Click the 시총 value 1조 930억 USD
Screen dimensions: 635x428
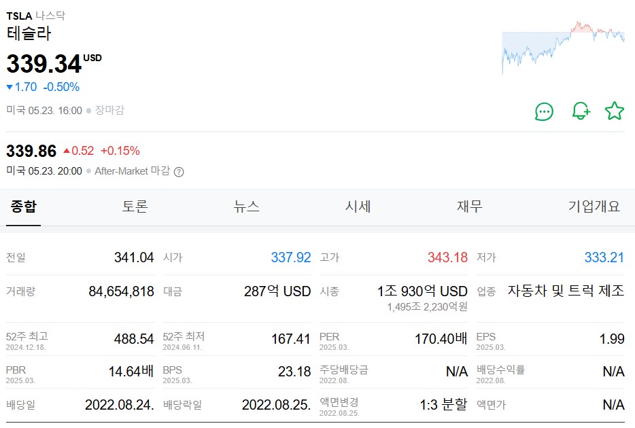(x=422, y=291)
